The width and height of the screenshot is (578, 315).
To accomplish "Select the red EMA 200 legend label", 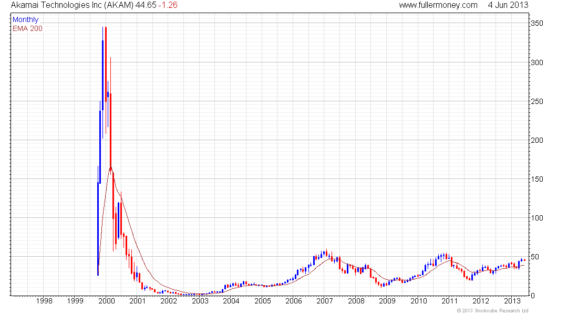I will click(x=27, y=28).
